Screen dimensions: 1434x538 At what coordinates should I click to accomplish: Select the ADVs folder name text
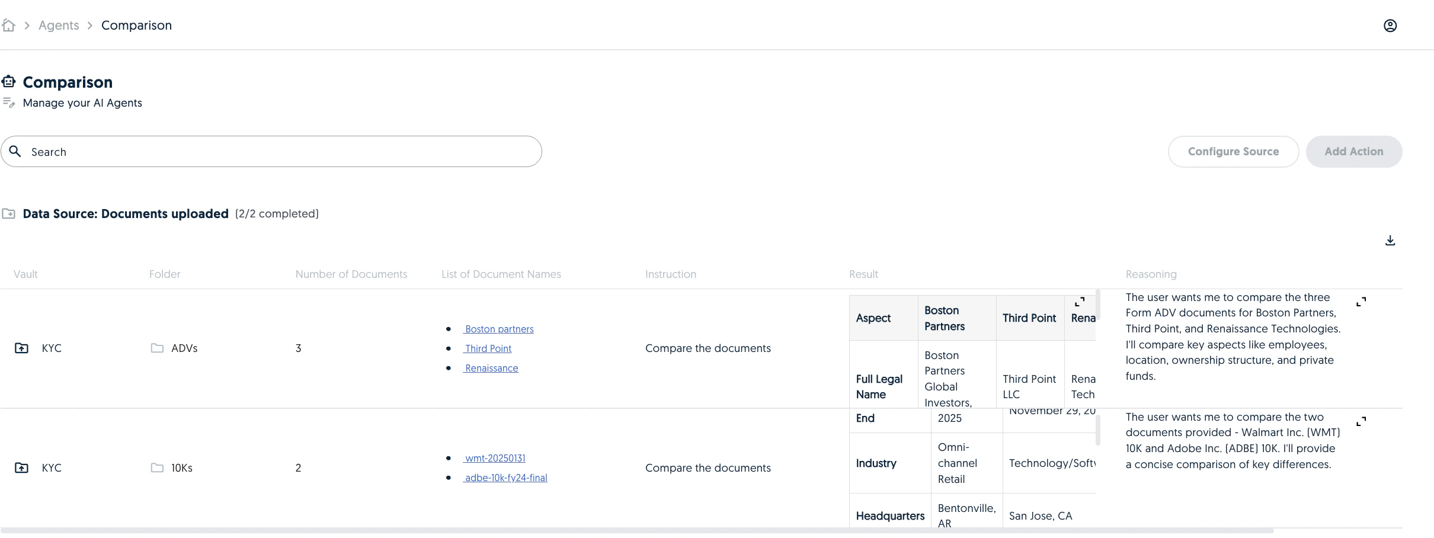click(184, 348)
